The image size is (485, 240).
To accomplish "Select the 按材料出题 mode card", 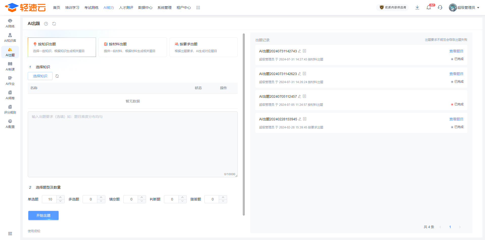I will pos(133,47).
